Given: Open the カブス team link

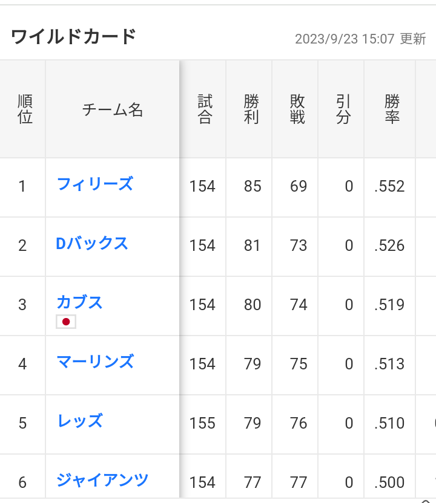Looking at the screenshot, I should (x=79, y=302).
